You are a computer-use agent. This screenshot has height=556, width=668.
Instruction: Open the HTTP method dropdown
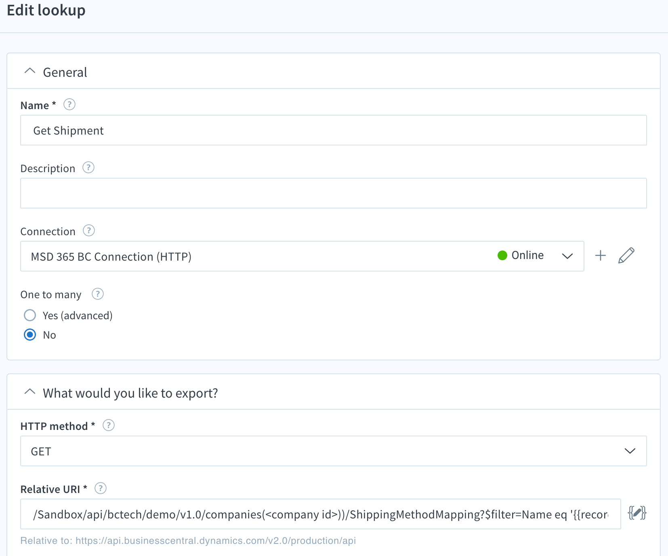coord(630,451)
